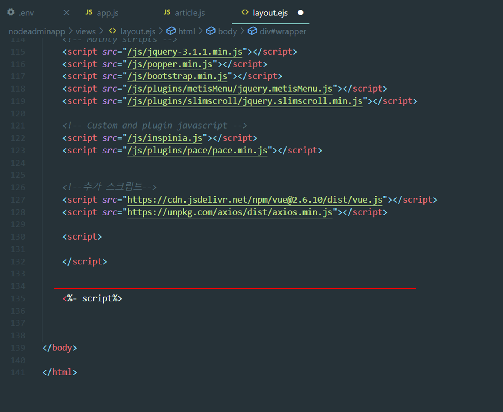
Task: Click the JS icon on article.js tab
Action: [167, 12]
